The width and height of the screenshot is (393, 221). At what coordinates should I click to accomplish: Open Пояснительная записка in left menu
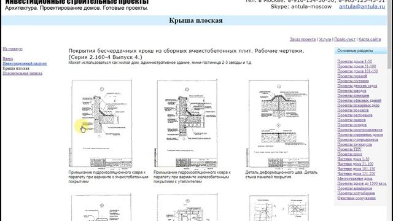[x=22, y=74]
